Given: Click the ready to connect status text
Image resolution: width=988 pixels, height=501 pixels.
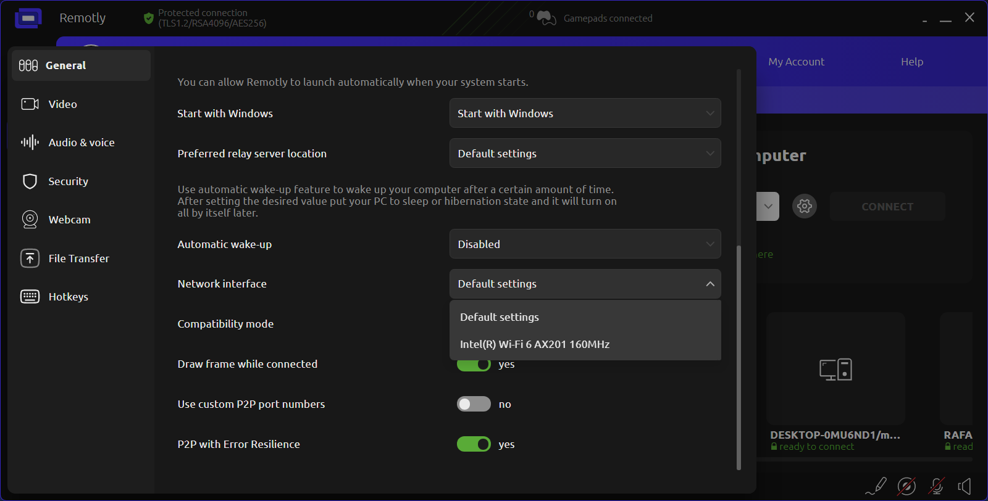Looking at the screenshot, I should pyautogui.click(x=816, y=447).
